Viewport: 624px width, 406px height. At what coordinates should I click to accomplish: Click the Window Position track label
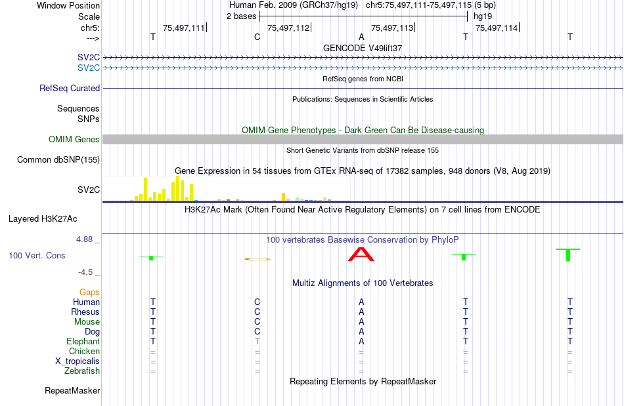(68, 5)
